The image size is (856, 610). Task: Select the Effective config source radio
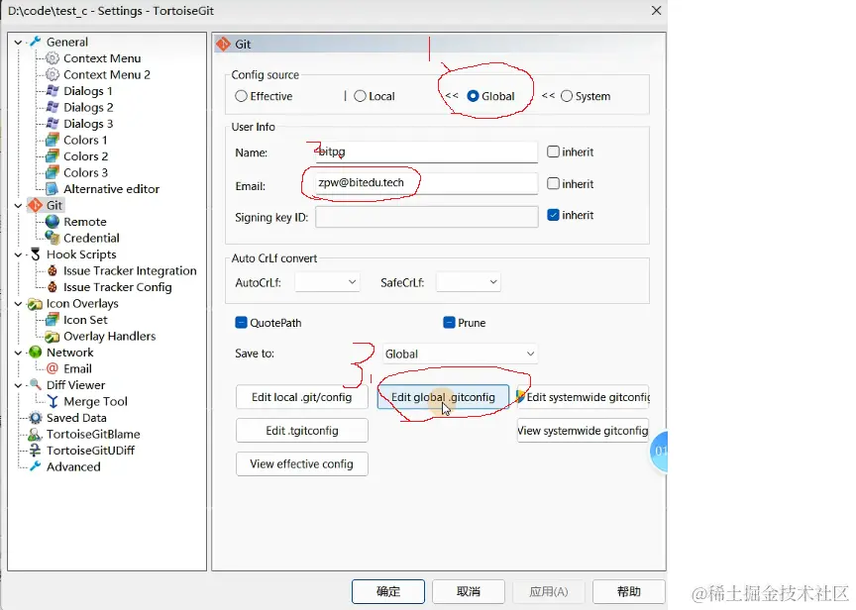(241, 96)
